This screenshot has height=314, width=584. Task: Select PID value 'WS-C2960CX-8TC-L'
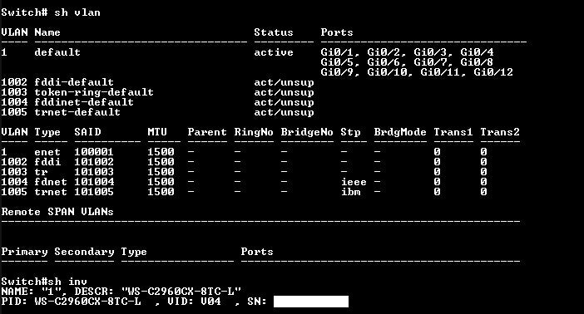pyautogui.click(x=87, y=301)
